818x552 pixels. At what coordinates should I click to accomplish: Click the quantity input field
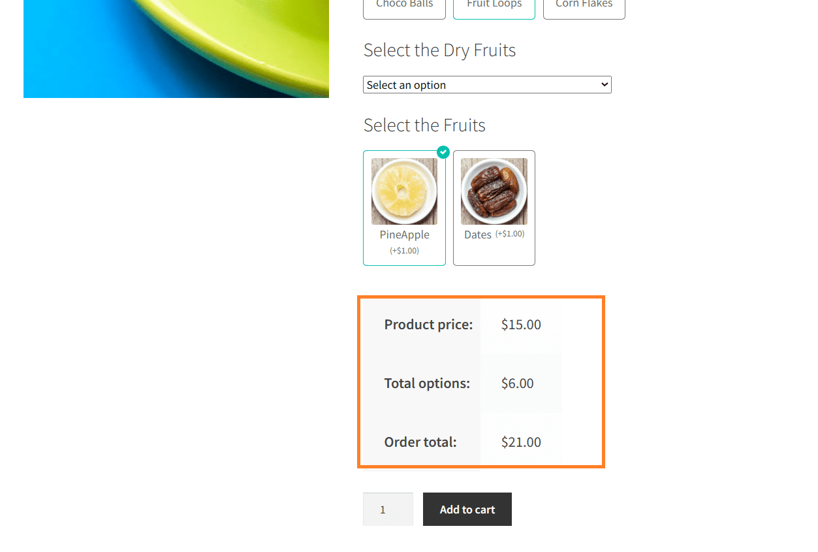[x=388, y=510]
